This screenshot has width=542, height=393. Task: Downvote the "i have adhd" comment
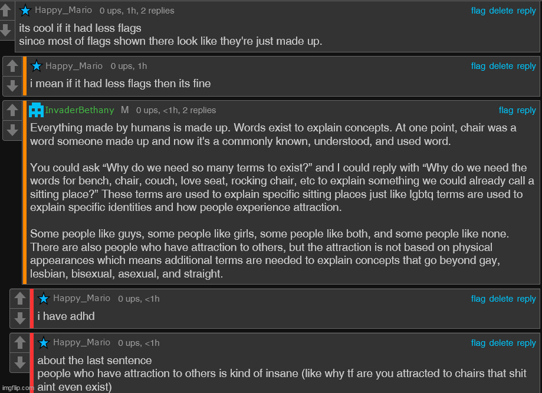click(19, 318)
